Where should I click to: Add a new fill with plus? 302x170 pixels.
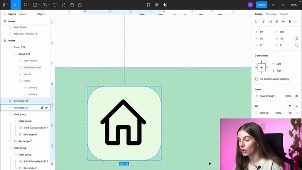[297, 106]
